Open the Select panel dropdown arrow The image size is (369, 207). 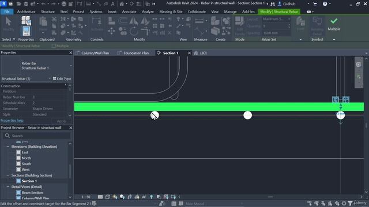pos(14,39)
